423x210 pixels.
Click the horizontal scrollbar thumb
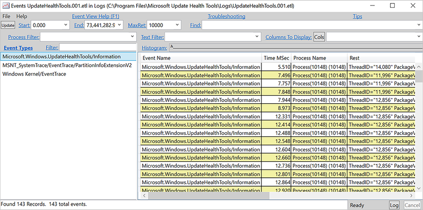[208, 196]
